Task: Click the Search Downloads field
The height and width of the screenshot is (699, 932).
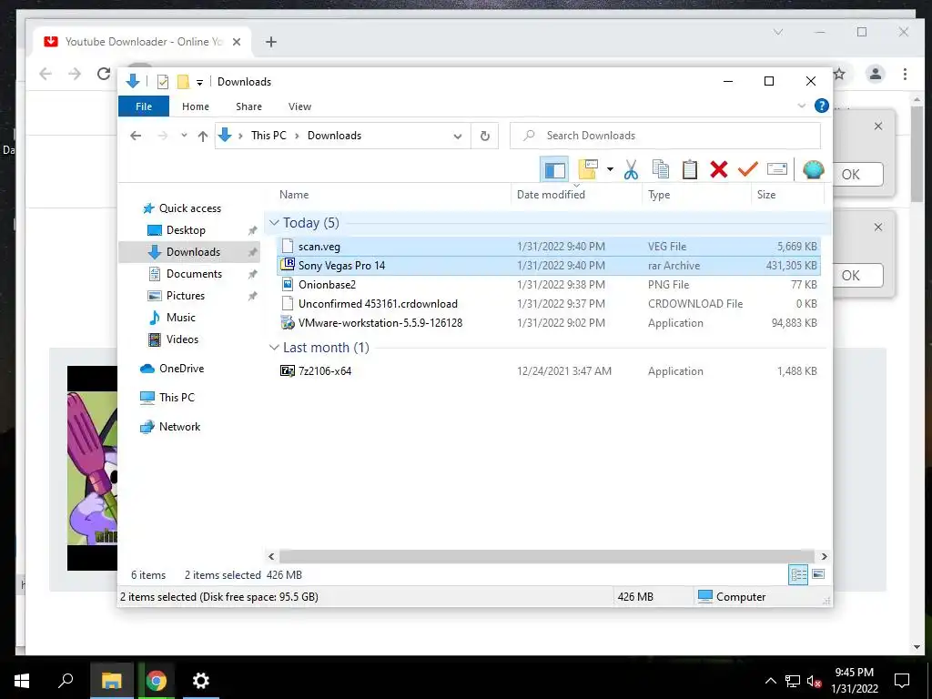Action: (x=665, y=136)
